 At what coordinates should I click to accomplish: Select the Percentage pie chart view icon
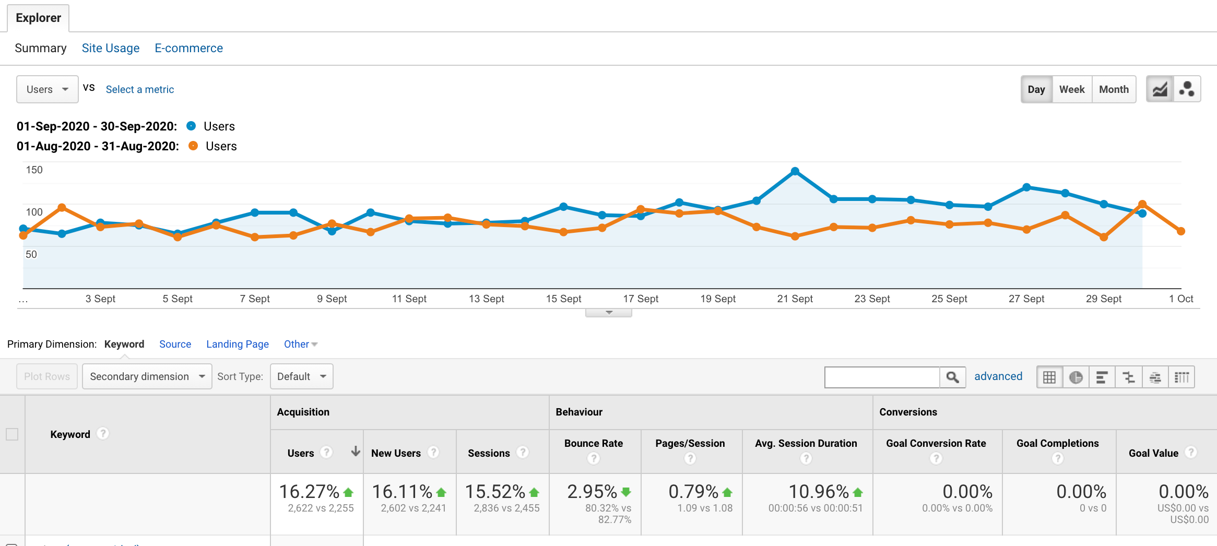tap(1076, 377)
